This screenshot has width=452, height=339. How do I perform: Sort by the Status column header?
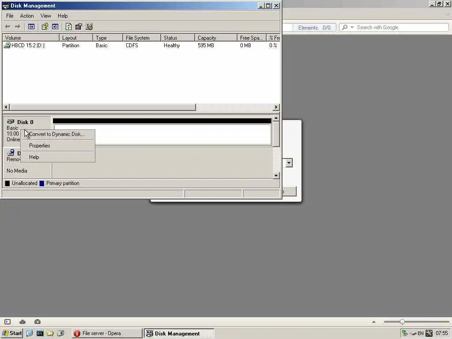(x=178, y=38)
